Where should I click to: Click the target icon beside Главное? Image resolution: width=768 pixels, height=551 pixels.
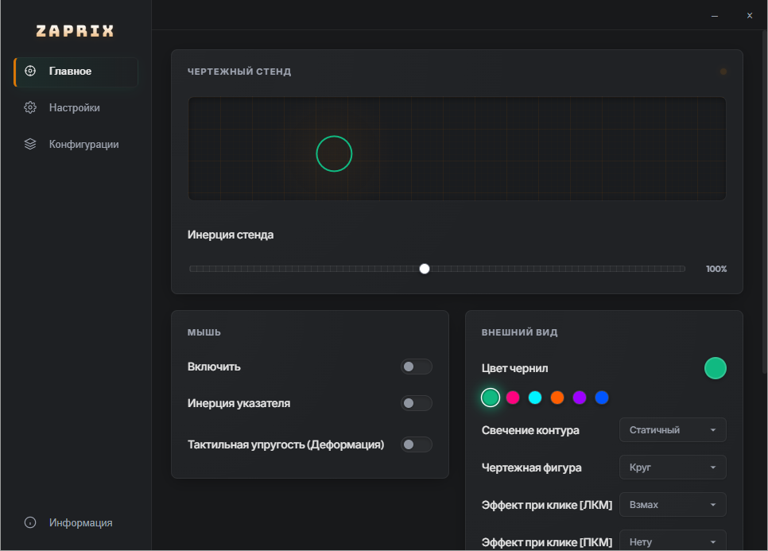tap(30, 71)
